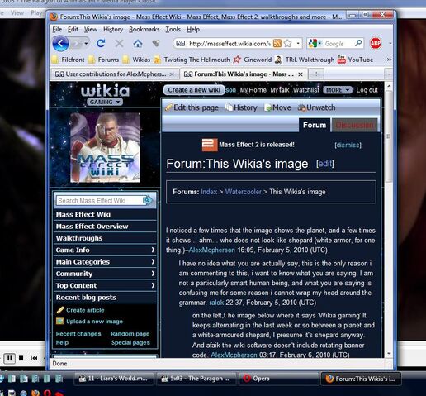426x396 pixels.
Task: Pause playback in Media Player Classic
Action: coord(9,358)
